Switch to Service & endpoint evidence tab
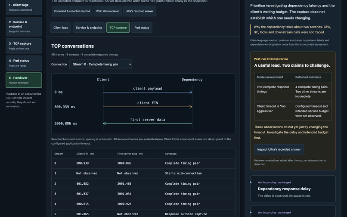 [89, 28]
